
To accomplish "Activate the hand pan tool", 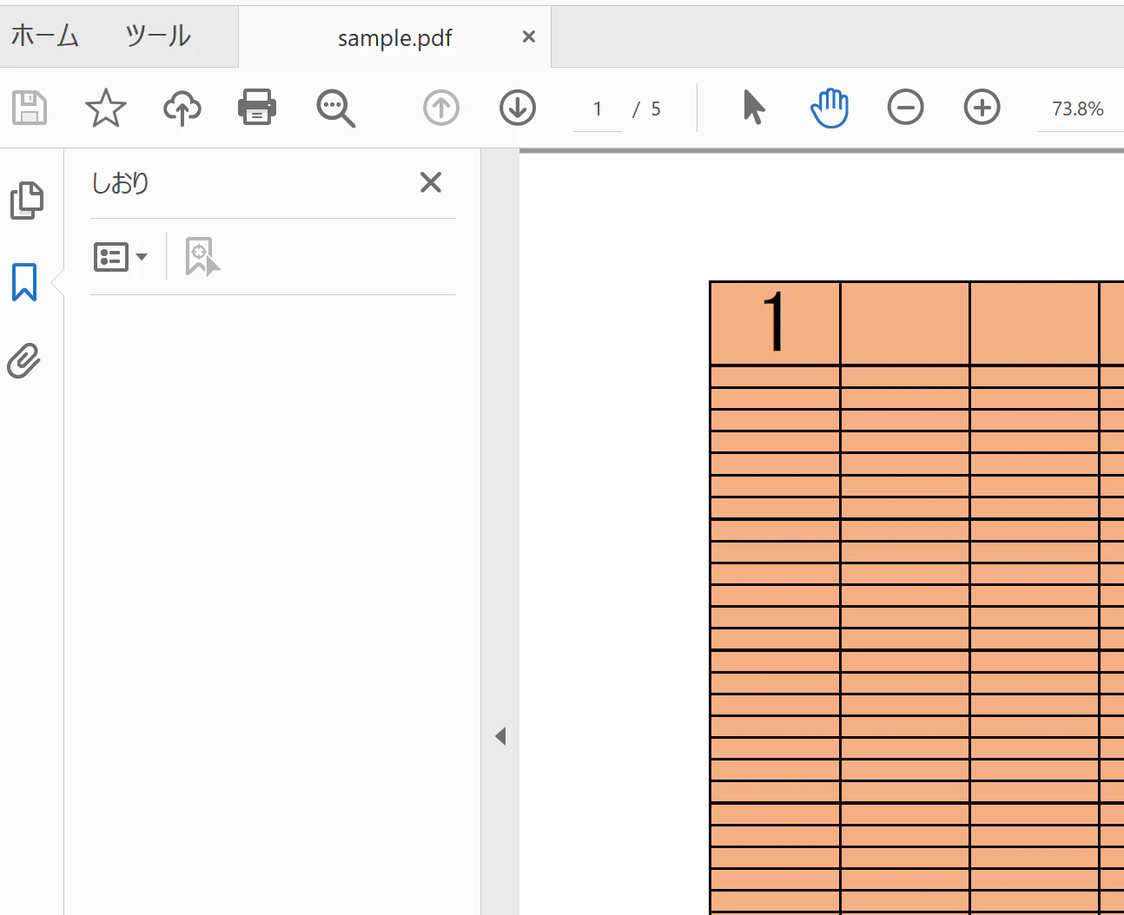I will coord(830,108).
